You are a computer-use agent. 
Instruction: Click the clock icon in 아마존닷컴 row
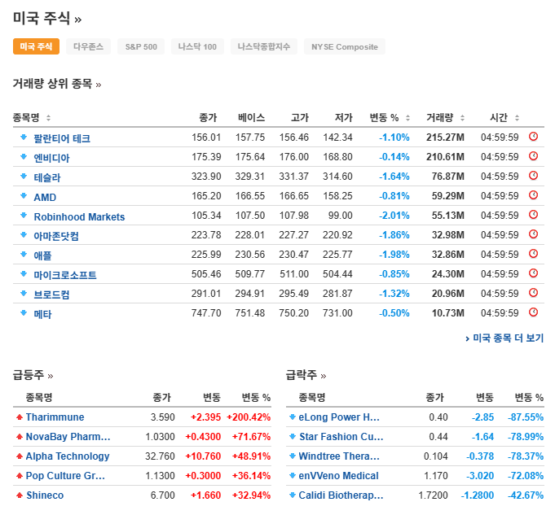tap(534, 234)
